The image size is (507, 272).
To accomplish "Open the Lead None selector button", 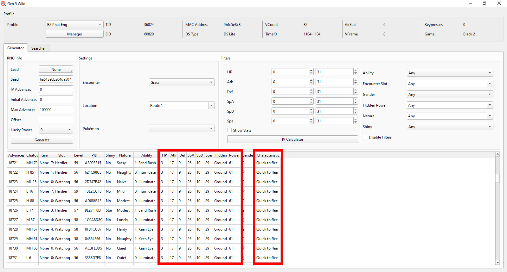I will 56,70.
